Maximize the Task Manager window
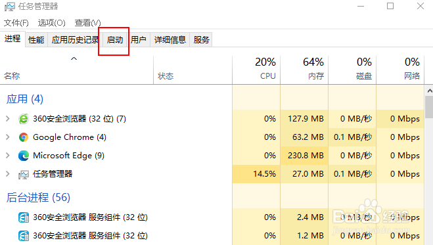Screen dimensions: 433x245 (x=390, y=6)
